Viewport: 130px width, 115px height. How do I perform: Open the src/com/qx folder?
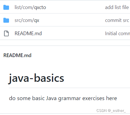[x=27, y=20]
